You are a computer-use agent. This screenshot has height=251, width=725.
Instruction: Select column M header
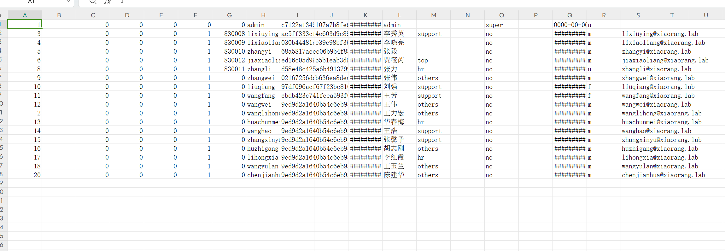click(434, 15)
